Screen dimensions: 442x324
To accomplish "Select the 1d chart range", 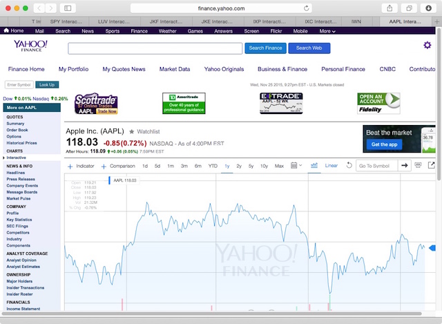I will click(x=145, y=166).
